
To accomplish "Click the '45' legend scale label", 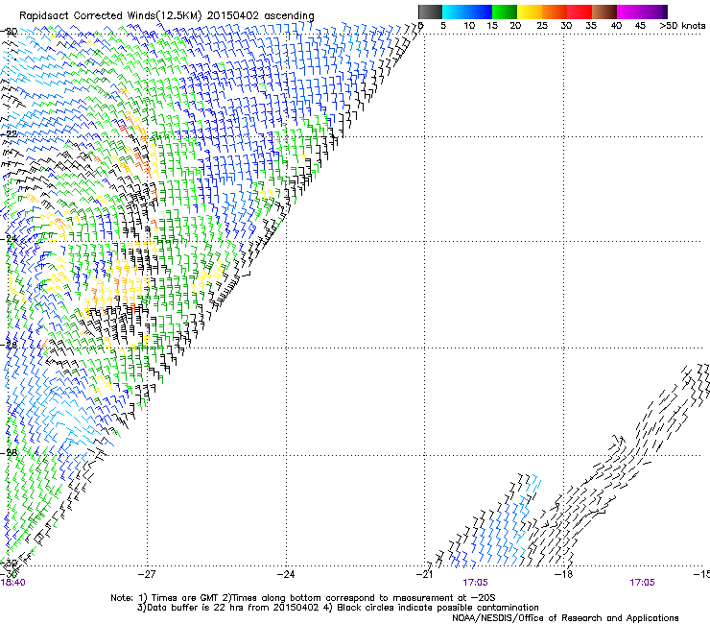I will [640, 25].
